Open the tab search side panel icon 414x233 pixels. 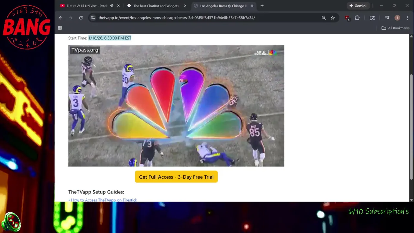[x=372, y=18]
